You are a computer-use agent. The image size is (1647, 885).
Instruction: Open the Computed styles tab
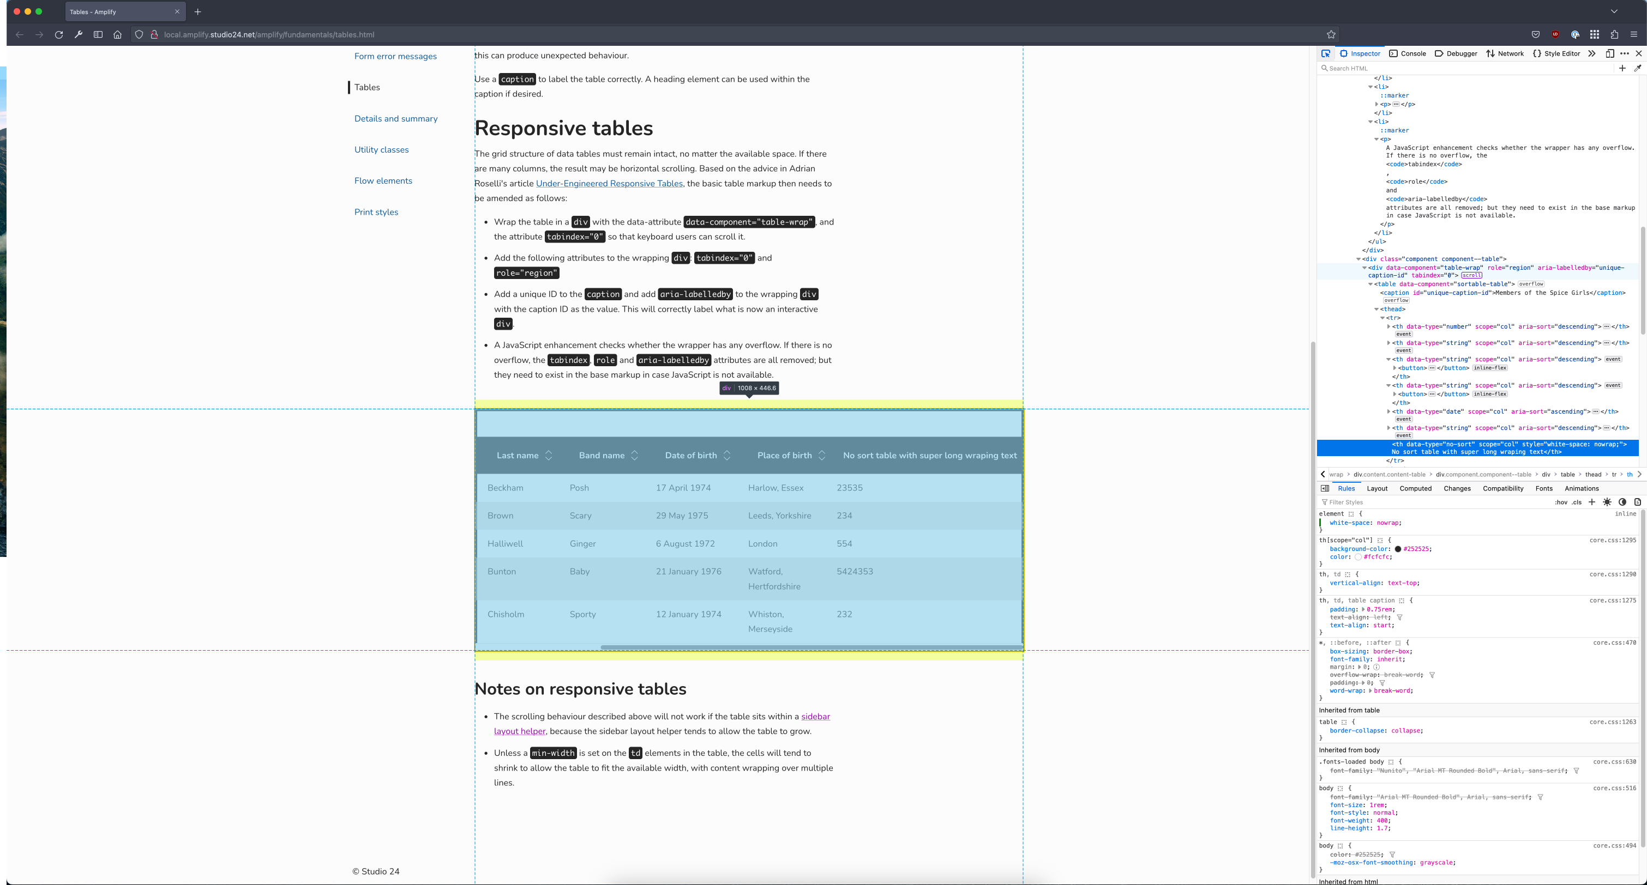tap(1416, 488)
